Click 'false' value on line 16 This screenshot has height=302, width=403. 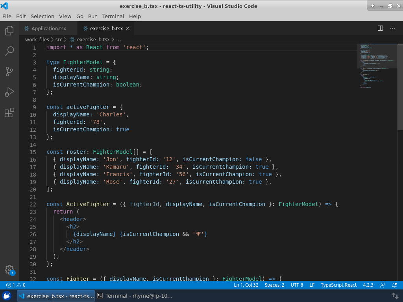pyautogui.click(x=254, y=160)
